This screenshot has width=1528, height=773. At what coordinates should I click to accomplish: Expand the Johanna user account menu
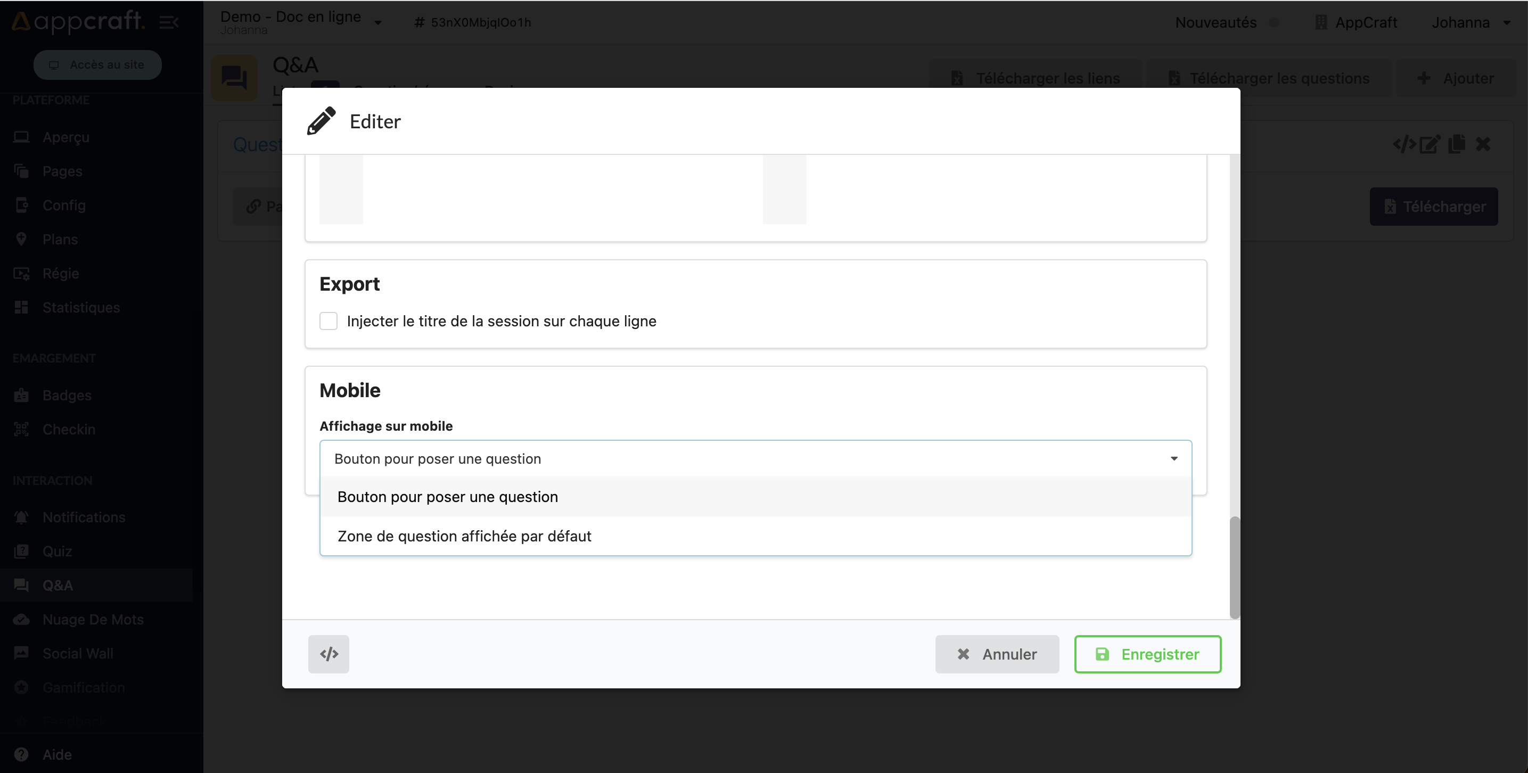pos(1471,22)
